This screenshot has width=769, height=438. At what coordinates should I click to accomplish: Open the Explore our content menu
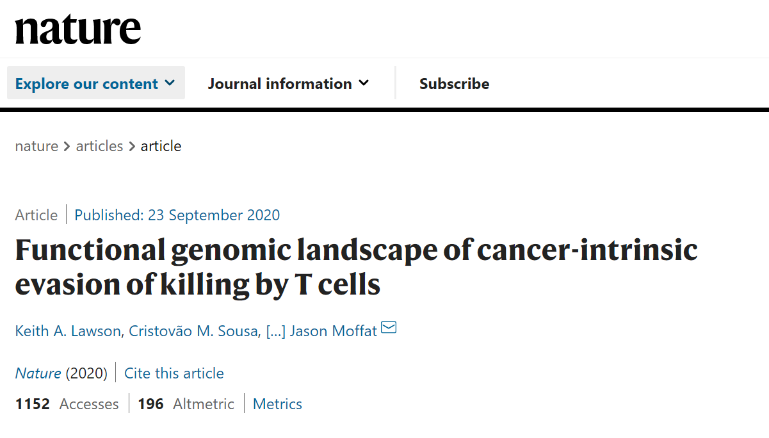point(96,83)
